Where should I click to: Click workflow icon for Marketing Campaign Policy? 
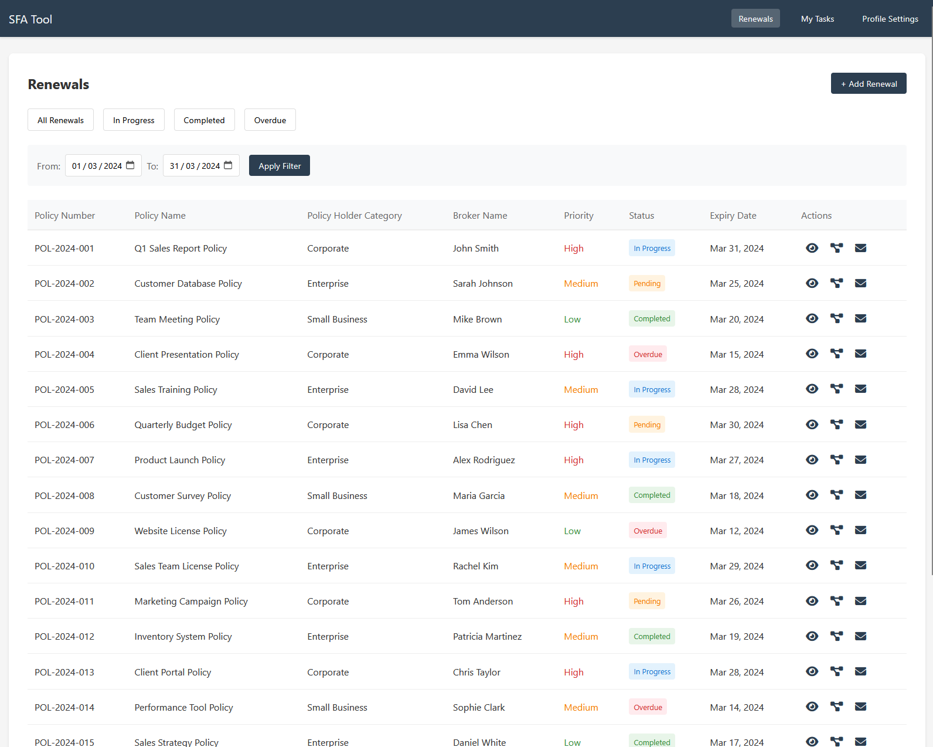tap(836, 601)
